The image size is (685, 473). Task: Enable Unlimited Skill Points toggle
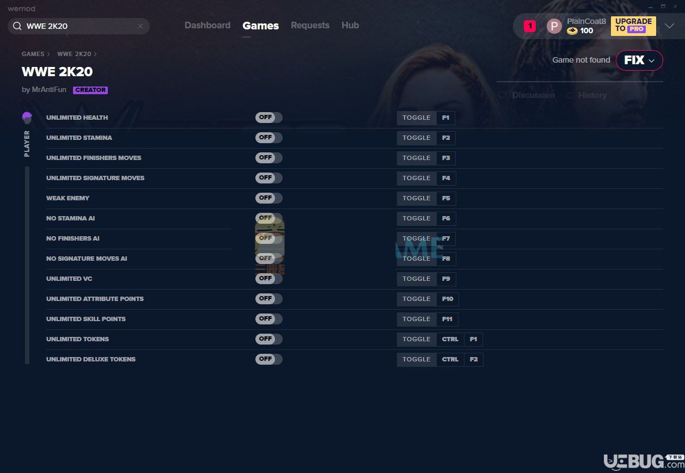(x=269, y=319)
